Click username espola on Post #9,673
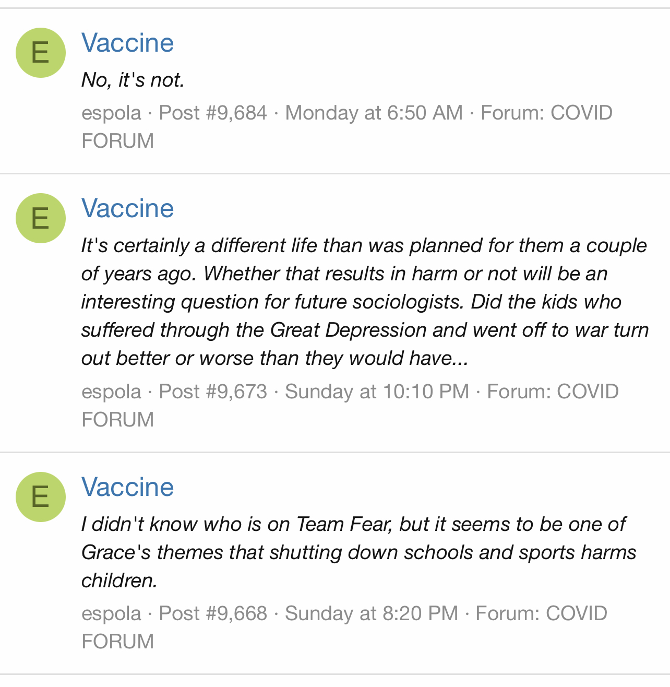This screenshot has width=670, height=687. (x=111, y=392)
